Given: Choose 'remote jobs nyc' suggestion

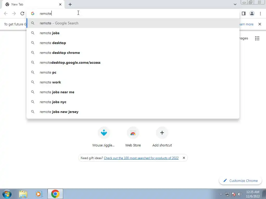Looking at the screenshot, I should [133, 102].
